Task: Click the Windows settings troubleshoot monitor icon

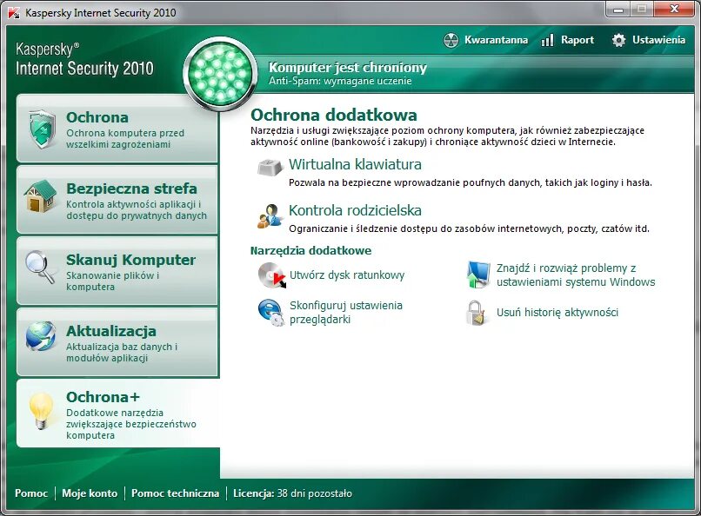Action: [477, 274]
